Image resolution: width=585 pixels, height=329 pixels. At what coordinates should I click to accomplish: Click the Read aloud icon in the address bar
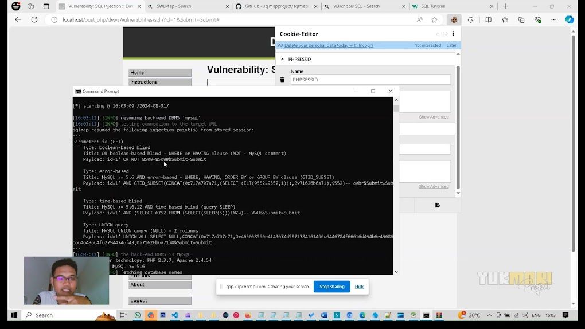click(420, 19)
